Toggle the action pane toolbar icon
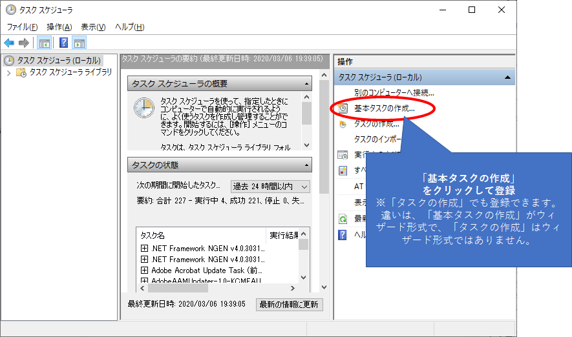Screen dimensions: 572x337 click(x=79, y=43)
